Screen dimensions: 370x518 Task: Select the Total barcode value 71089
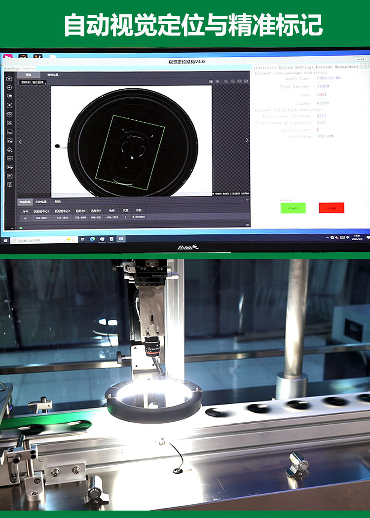pos(323,86)
